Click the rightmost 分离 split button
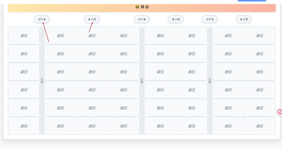This screenshot has height=148, width=282. [244, 19]
